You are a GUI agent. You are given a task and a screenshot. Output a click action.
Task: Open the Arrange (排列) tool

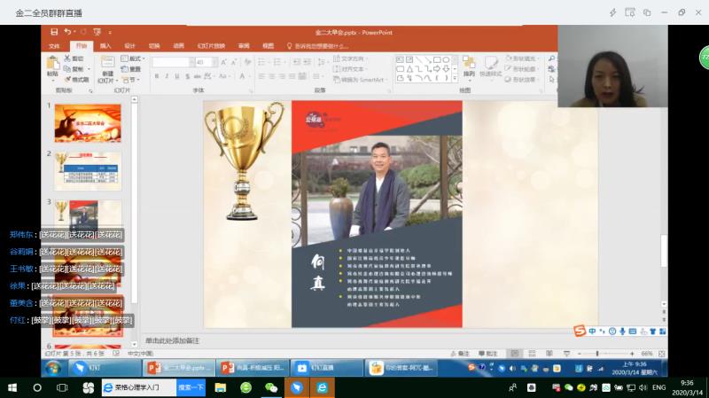pos(469,65)
